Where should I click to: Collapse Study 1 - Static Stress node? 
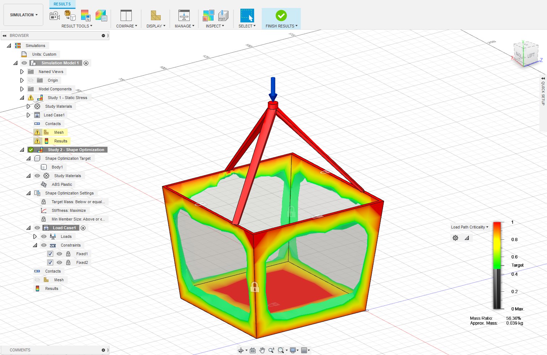point(22,98)
